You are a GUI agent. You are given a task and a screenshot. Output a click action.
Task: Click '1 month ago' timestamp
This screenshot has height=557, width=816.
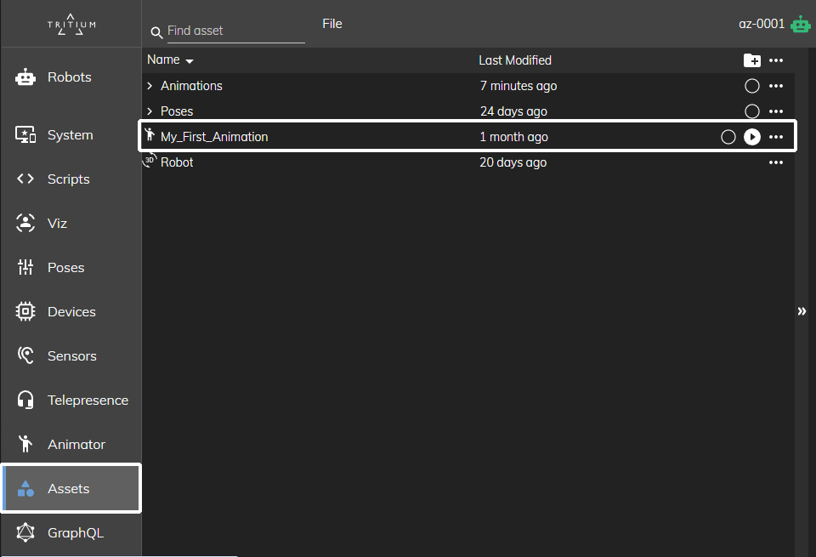[x=513, y=137]
